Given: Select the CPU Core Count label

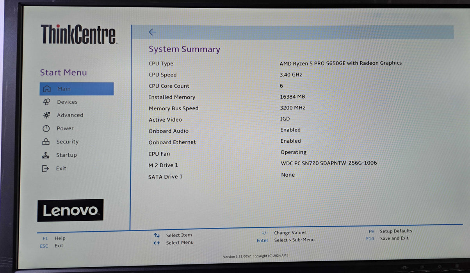Looking at the screenshot, I should (x=169, y=86).
